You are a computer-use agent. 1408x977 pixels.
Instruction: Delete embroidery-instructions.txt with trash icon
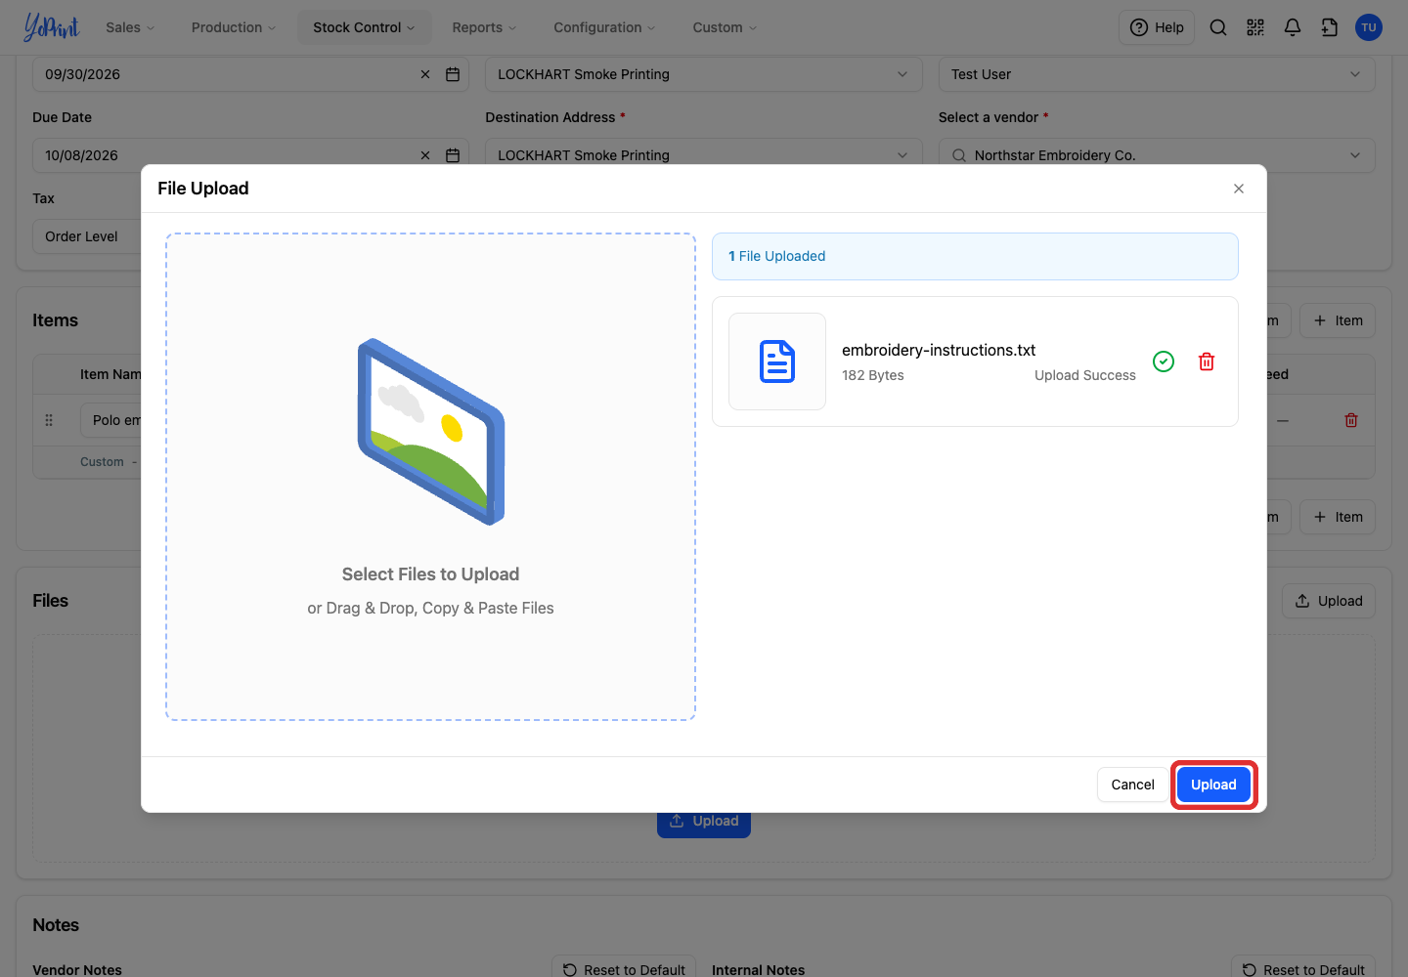[x=1207, y=361]
